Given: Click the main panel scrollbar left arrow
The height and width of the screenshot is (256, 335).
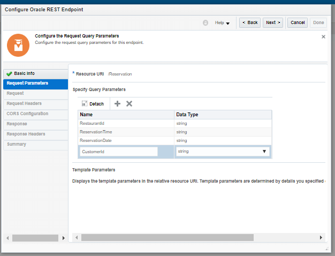Looking at the screenshot, I should point(77,237).
